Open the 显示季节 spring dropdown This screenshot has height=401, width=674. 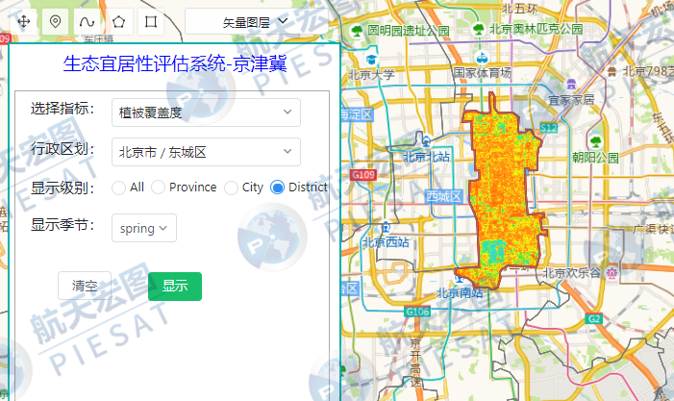[x=144, y=228]
